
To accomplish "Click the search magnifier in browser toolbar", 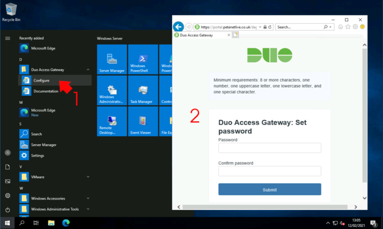I will 326,27.
